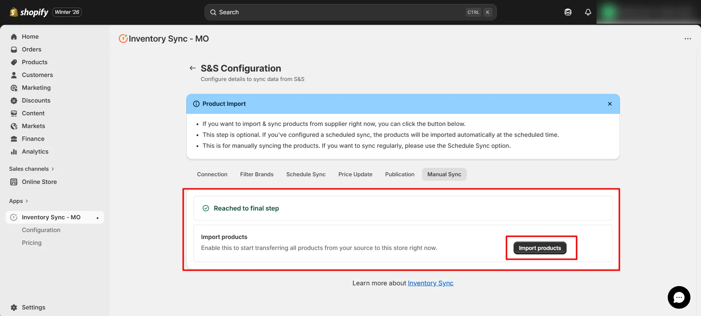Switch to the Connection tab

(212, 174)
